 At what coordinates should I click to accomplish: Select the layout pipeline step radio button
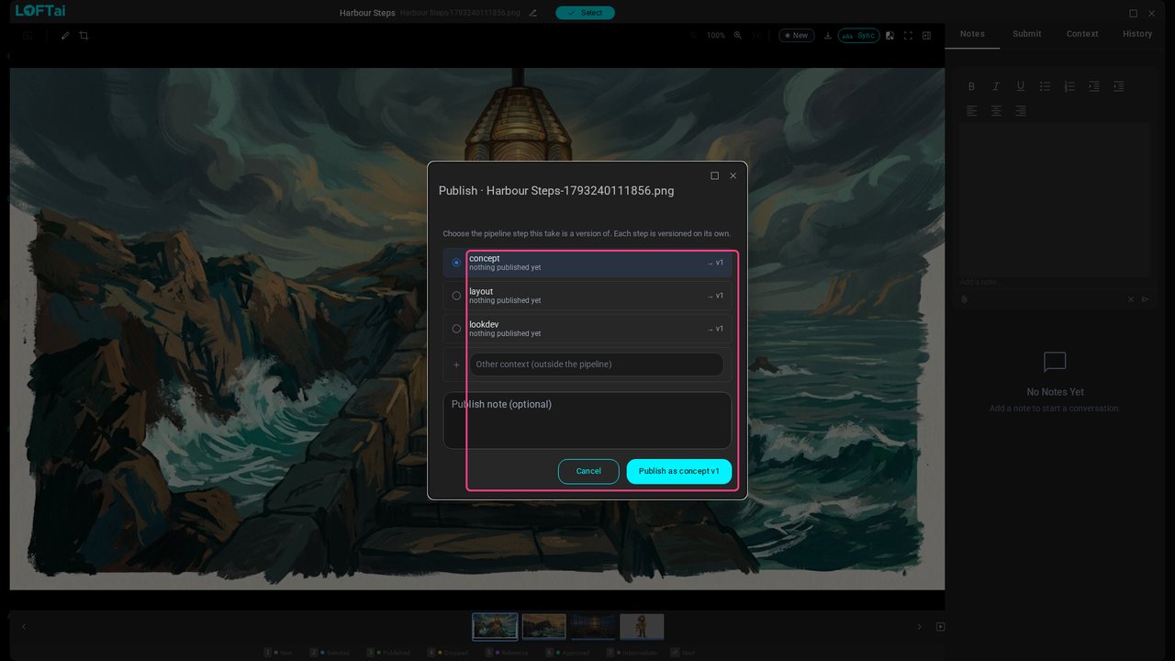point(456,296)
